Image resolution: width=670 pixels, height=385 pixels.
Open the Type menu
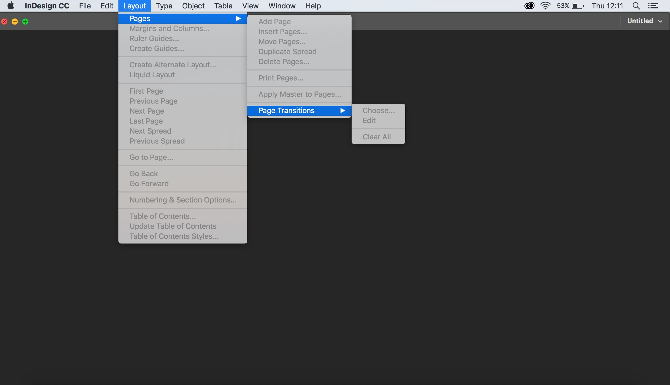(164, 6)
